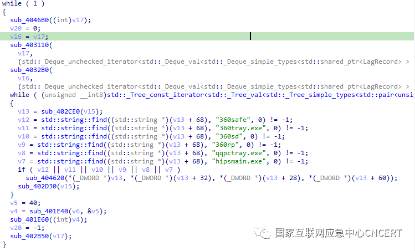Image resolution: width=415 pixels, height=251 pixels.
Task: Click the 'v5 = 40;' assignment line
Action: point(25,203)
